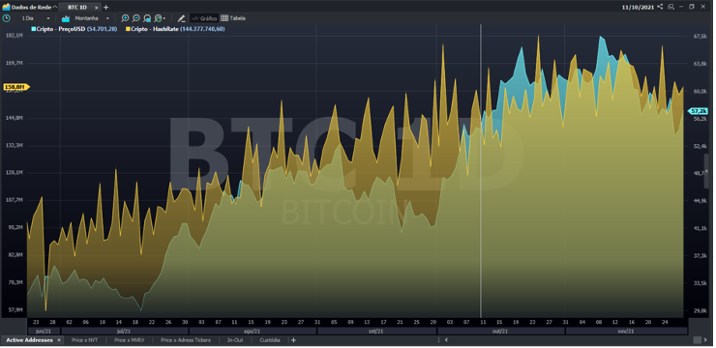Open the Price x MVRV tab
716x348 pixels.
coord(129,340)
